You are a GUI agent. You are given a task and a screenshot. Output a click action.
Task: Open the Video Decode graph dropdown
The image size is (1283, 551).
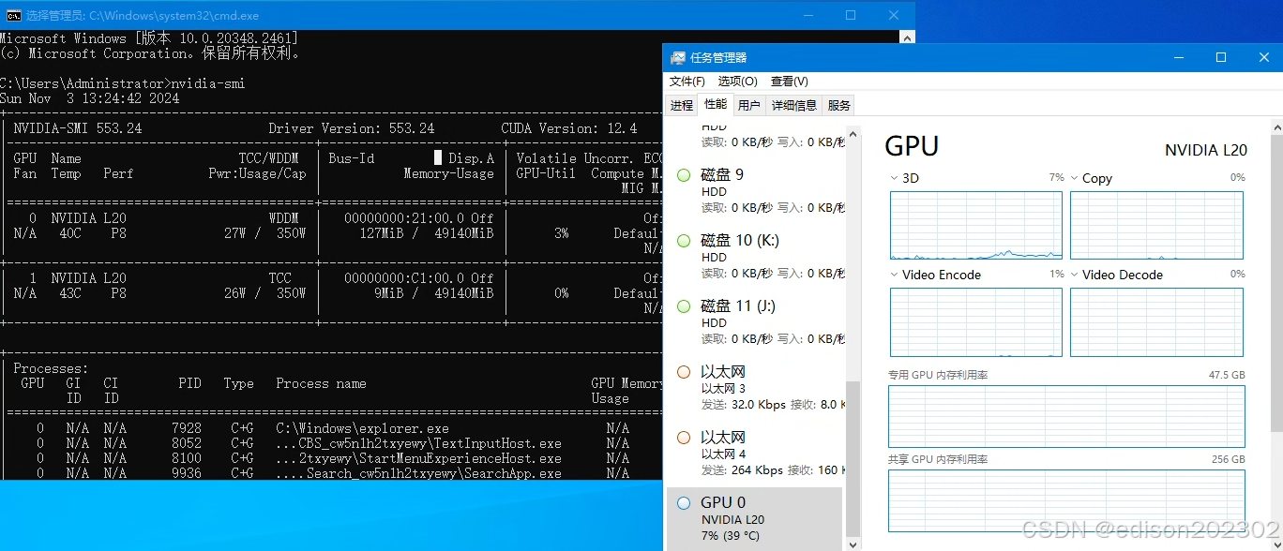(1074, 275)
